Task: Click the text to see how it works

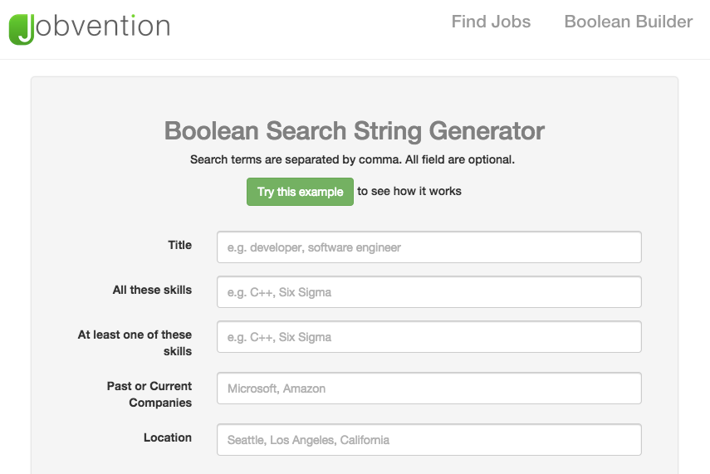Action: click(x=409, y=191)
